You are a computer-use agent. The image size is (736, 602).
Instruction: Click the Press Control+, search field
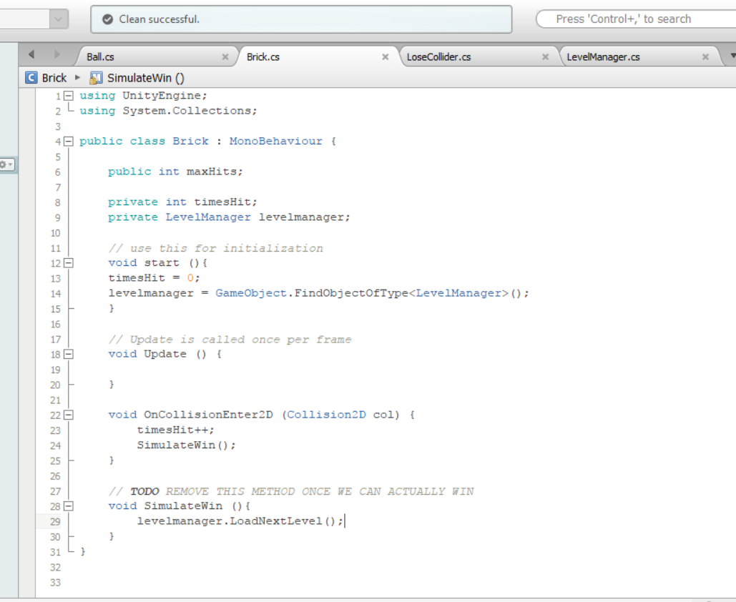pos(637,19)
